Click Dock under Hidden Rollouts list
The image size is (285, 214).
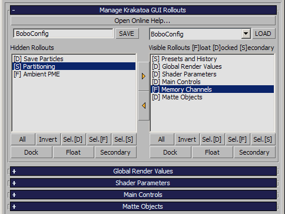pos(31,152)
